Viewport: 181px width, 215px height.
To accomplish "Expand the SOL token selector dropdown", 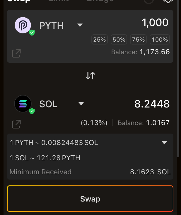I will tap(81, 103).
